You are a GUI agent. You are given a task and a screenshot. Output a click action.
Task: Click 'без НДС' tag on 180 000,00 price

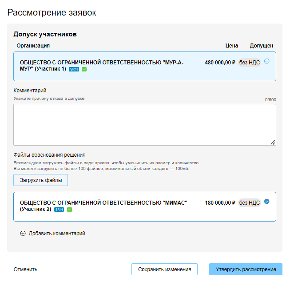click(250, 203)
